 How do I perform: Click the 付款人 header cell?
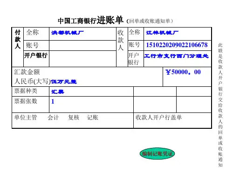18,47
